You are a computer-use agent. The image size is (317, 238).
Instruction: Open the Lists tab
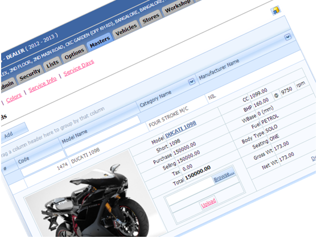[52, 64]
